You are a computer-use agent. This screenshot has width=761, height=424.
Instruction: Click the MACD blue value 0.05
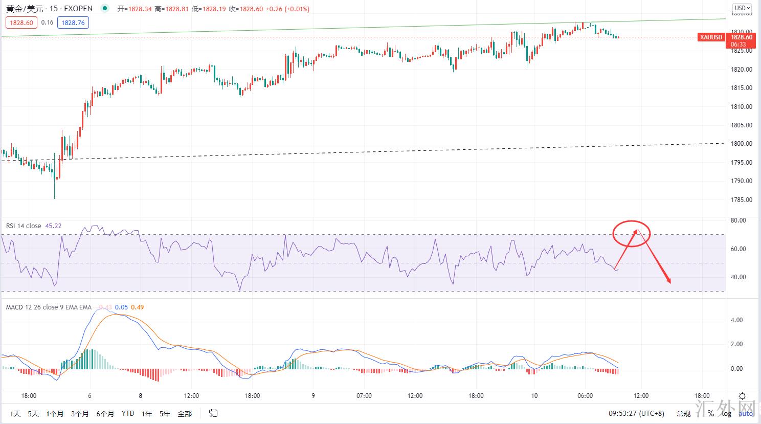[x=121, y=307]
